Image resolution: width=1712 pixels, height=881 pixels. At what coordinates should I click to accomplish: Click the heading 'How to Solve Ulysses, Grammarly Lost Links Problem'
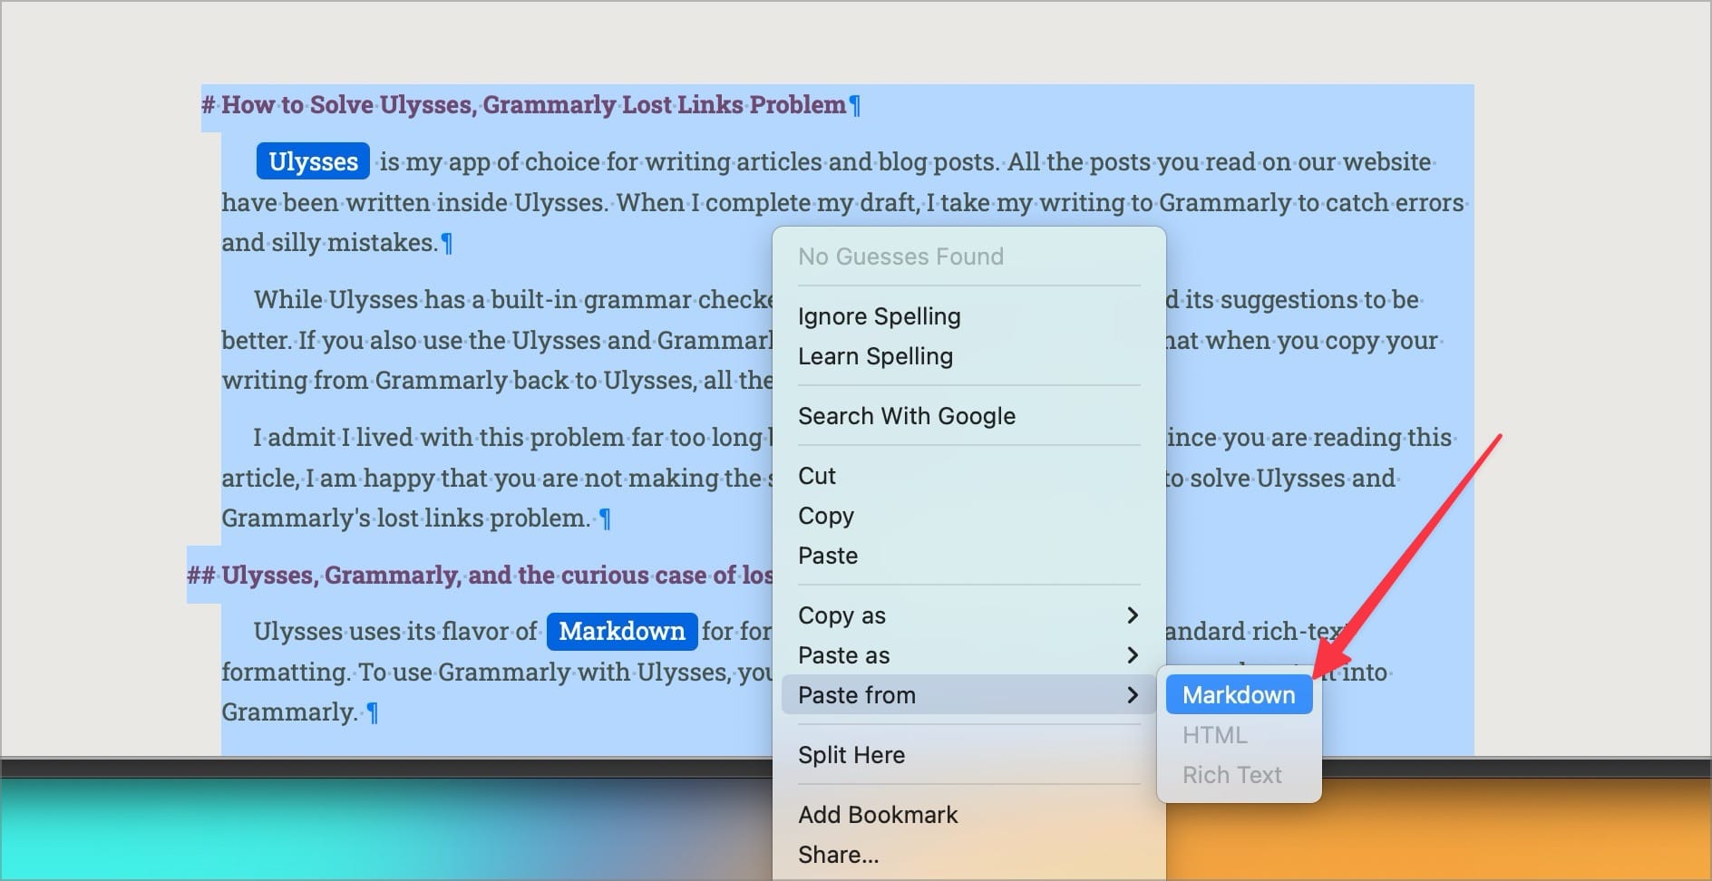coord(533,105)
